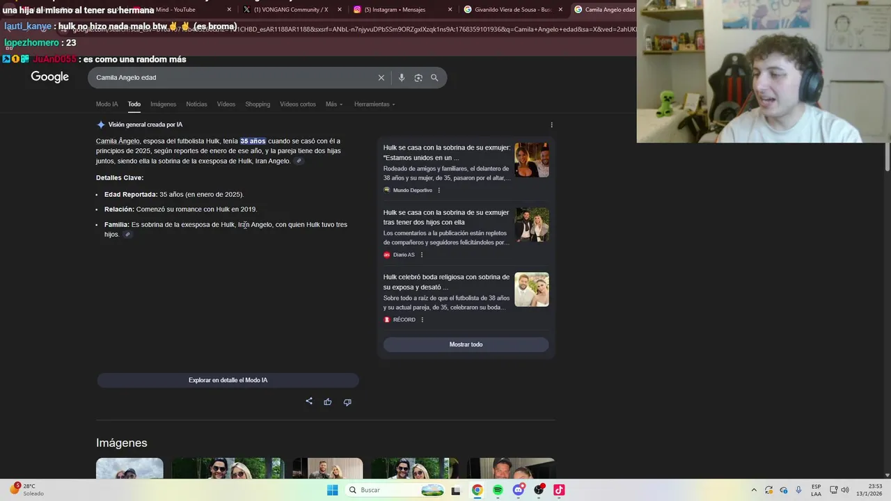Click the microphone icon in system tray
Image resolution: width=891 pixels, height=501 pixels.
[x=798, y=490]
